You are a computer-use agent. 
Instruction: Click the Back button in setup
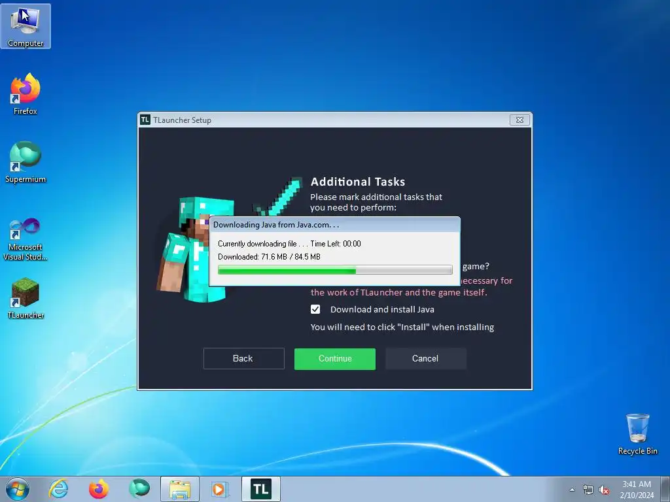coord(243,359)
